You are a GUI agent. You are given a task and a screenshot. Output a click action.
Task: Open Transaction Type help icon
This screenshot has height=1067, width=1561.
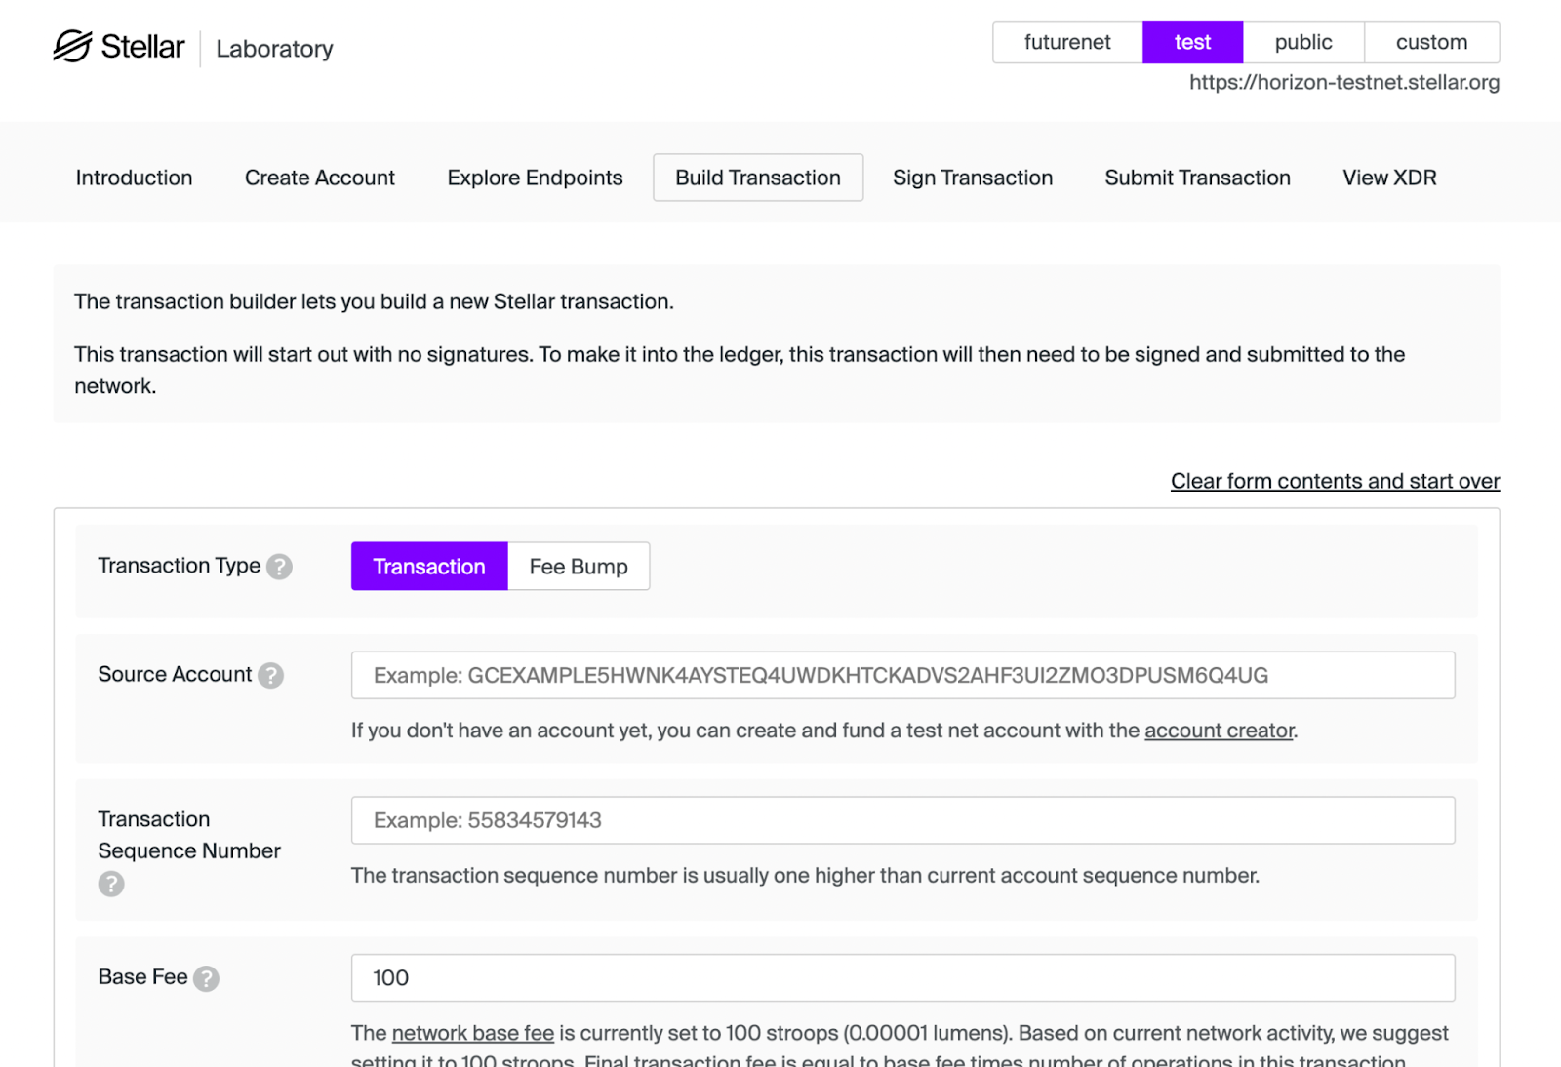point(279,567)
